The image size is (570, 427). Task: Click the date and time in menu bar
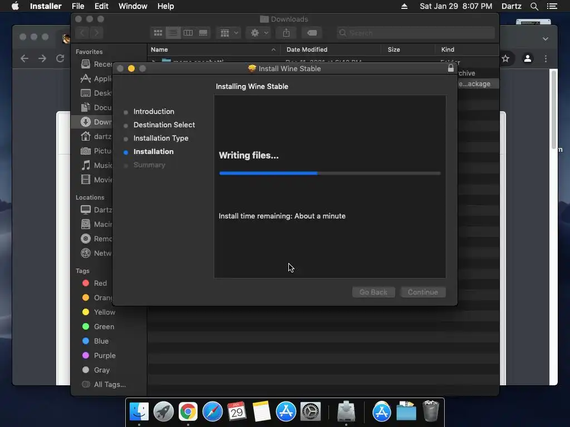click(456, 6)
